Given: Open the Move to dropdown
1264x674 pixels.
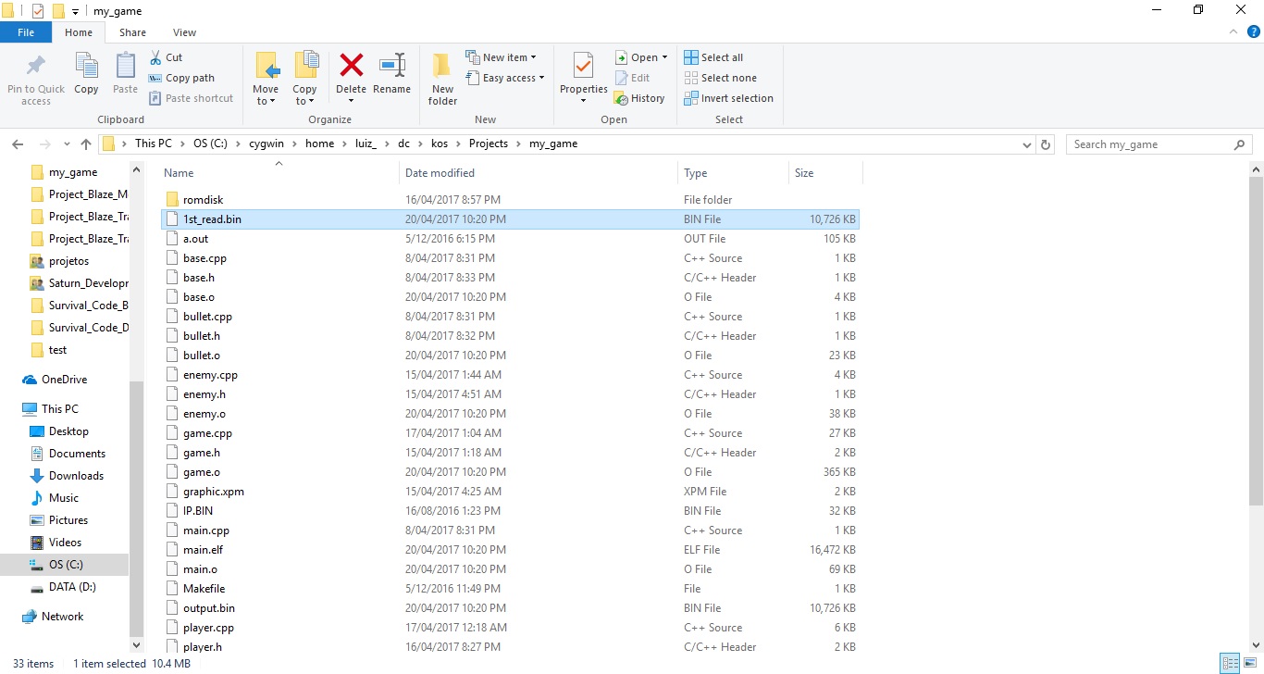Looking at the screenshot, I should (266, 95).
